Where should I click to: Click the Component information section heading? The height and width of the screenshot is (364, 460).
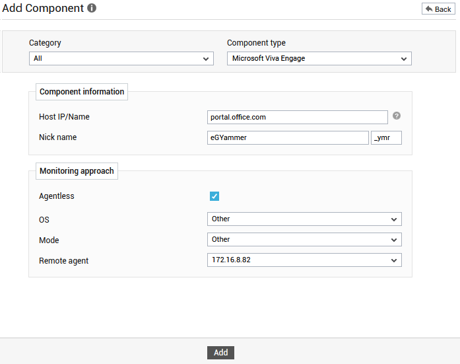pos(82,92)
